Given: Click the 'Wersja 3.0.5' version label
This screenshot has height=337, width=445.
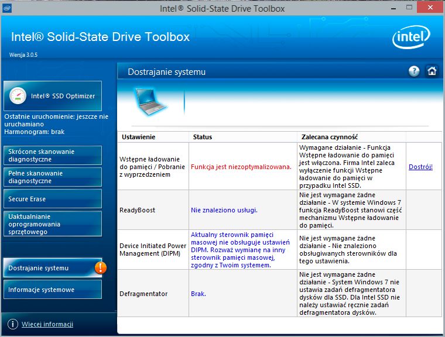Looking at the screenshot, I should [x=23, y=55].
